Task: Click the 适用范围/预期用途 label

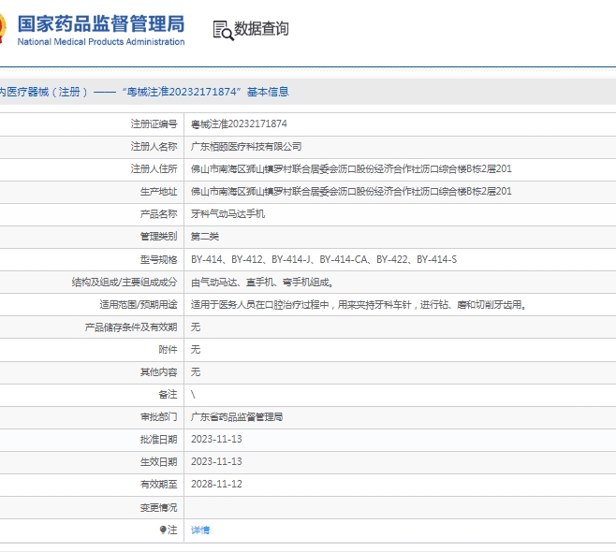Action: coord(139,305)
